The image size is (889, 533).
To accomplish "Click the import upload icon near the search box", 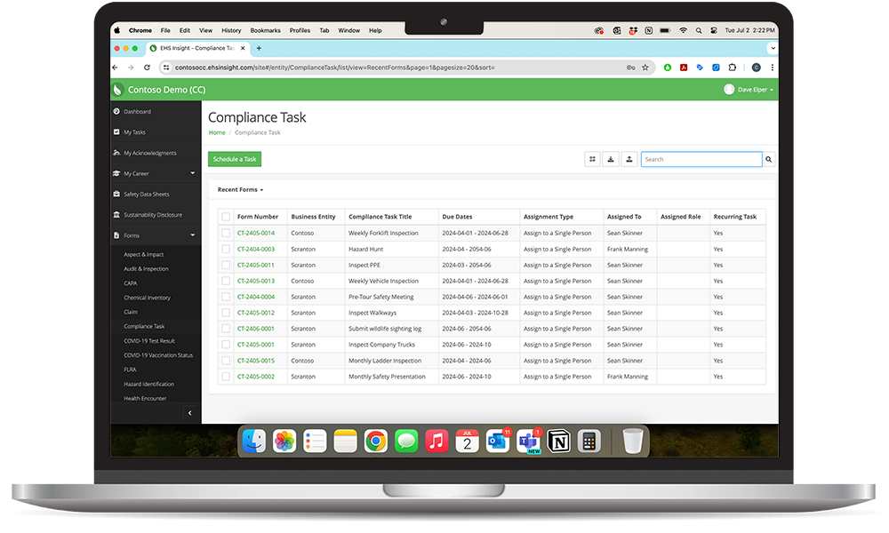I will pos(629,158).
